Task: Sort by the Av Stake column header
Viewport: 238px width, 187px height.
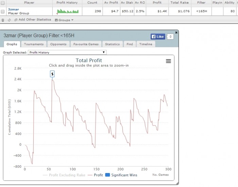Action: (127, 3)
